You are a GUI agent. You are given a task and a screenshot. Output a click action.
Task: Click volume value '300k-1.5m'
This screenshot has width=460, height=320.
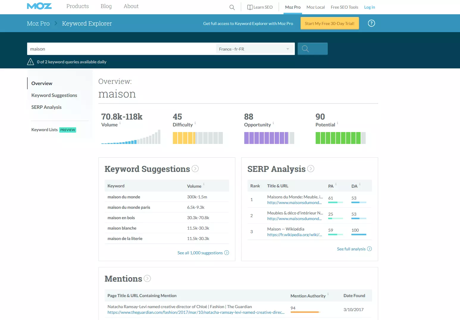[x=197, y=197]
